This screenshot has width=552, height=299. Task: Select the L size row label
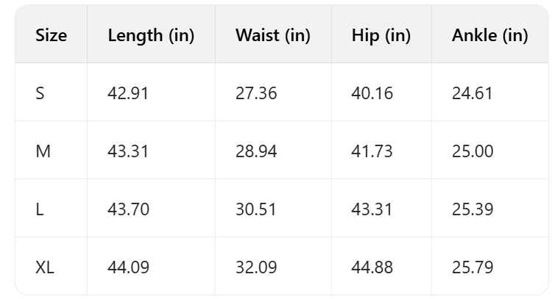click(39, 209)
